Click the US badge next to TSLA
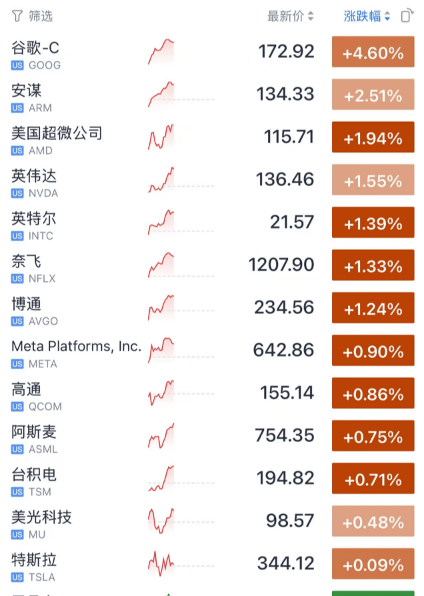This screenshot has height=596, width=424. click(16, 577)
